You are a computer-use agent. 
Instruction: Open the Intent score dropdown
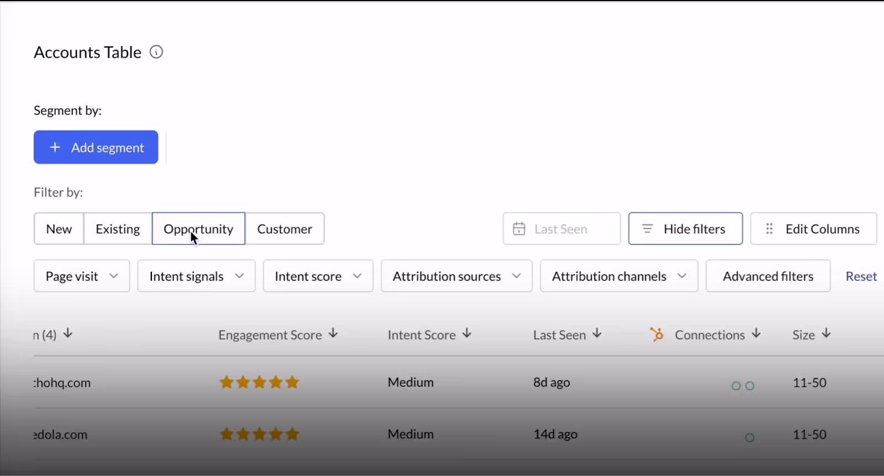[x=318, y=276]
